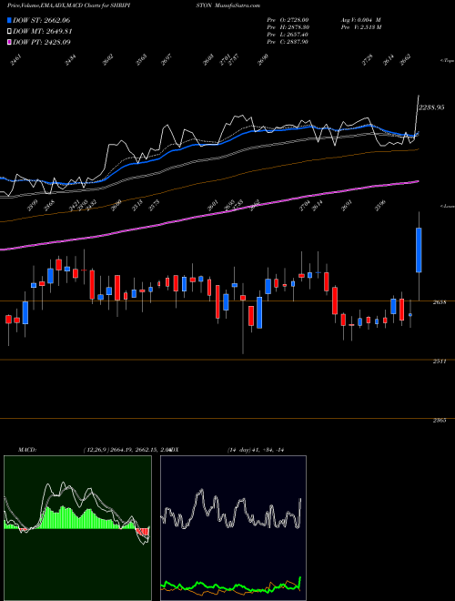
Task: Click the MACD: label above green panel
Action: click(x=27, y=450)
